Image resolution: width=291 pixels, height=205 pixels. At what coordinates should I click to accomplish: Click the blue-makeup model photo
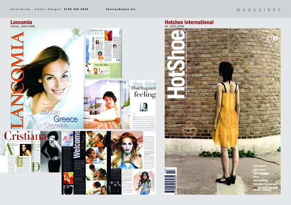127,150
